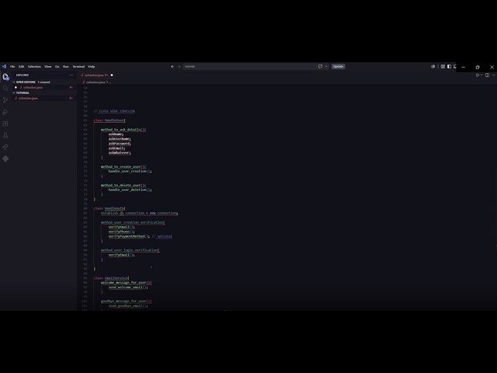Click cohesion.java in the breadcrumb
497x373 pixels.
(96, 82)
